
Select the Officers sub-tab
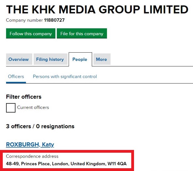[x=16, y=76]
